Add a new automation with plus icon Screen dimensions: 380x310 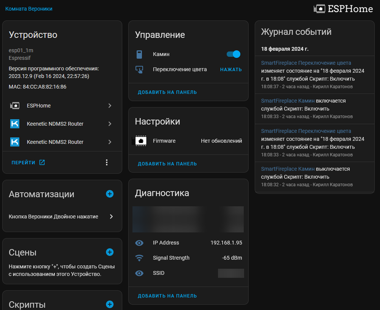110,194
